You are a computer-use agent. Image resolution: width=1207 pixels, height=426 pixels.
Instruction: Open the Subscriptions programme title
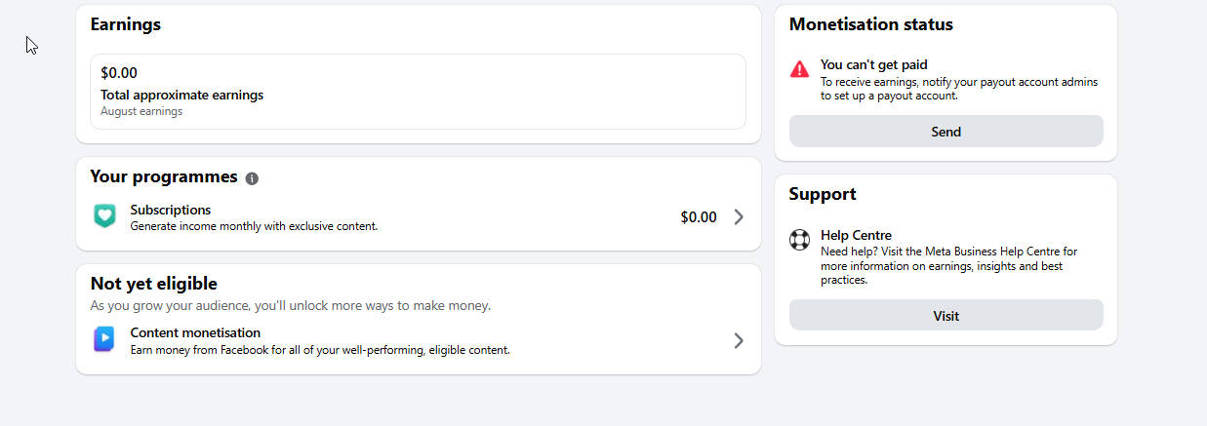[x=171, y=210]
